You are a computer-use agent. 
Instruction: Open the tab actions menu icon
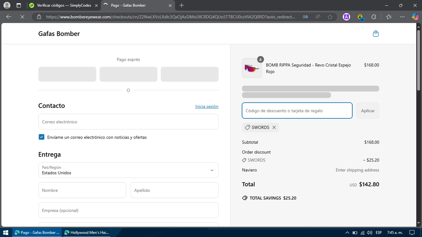(x=19, y=5)
